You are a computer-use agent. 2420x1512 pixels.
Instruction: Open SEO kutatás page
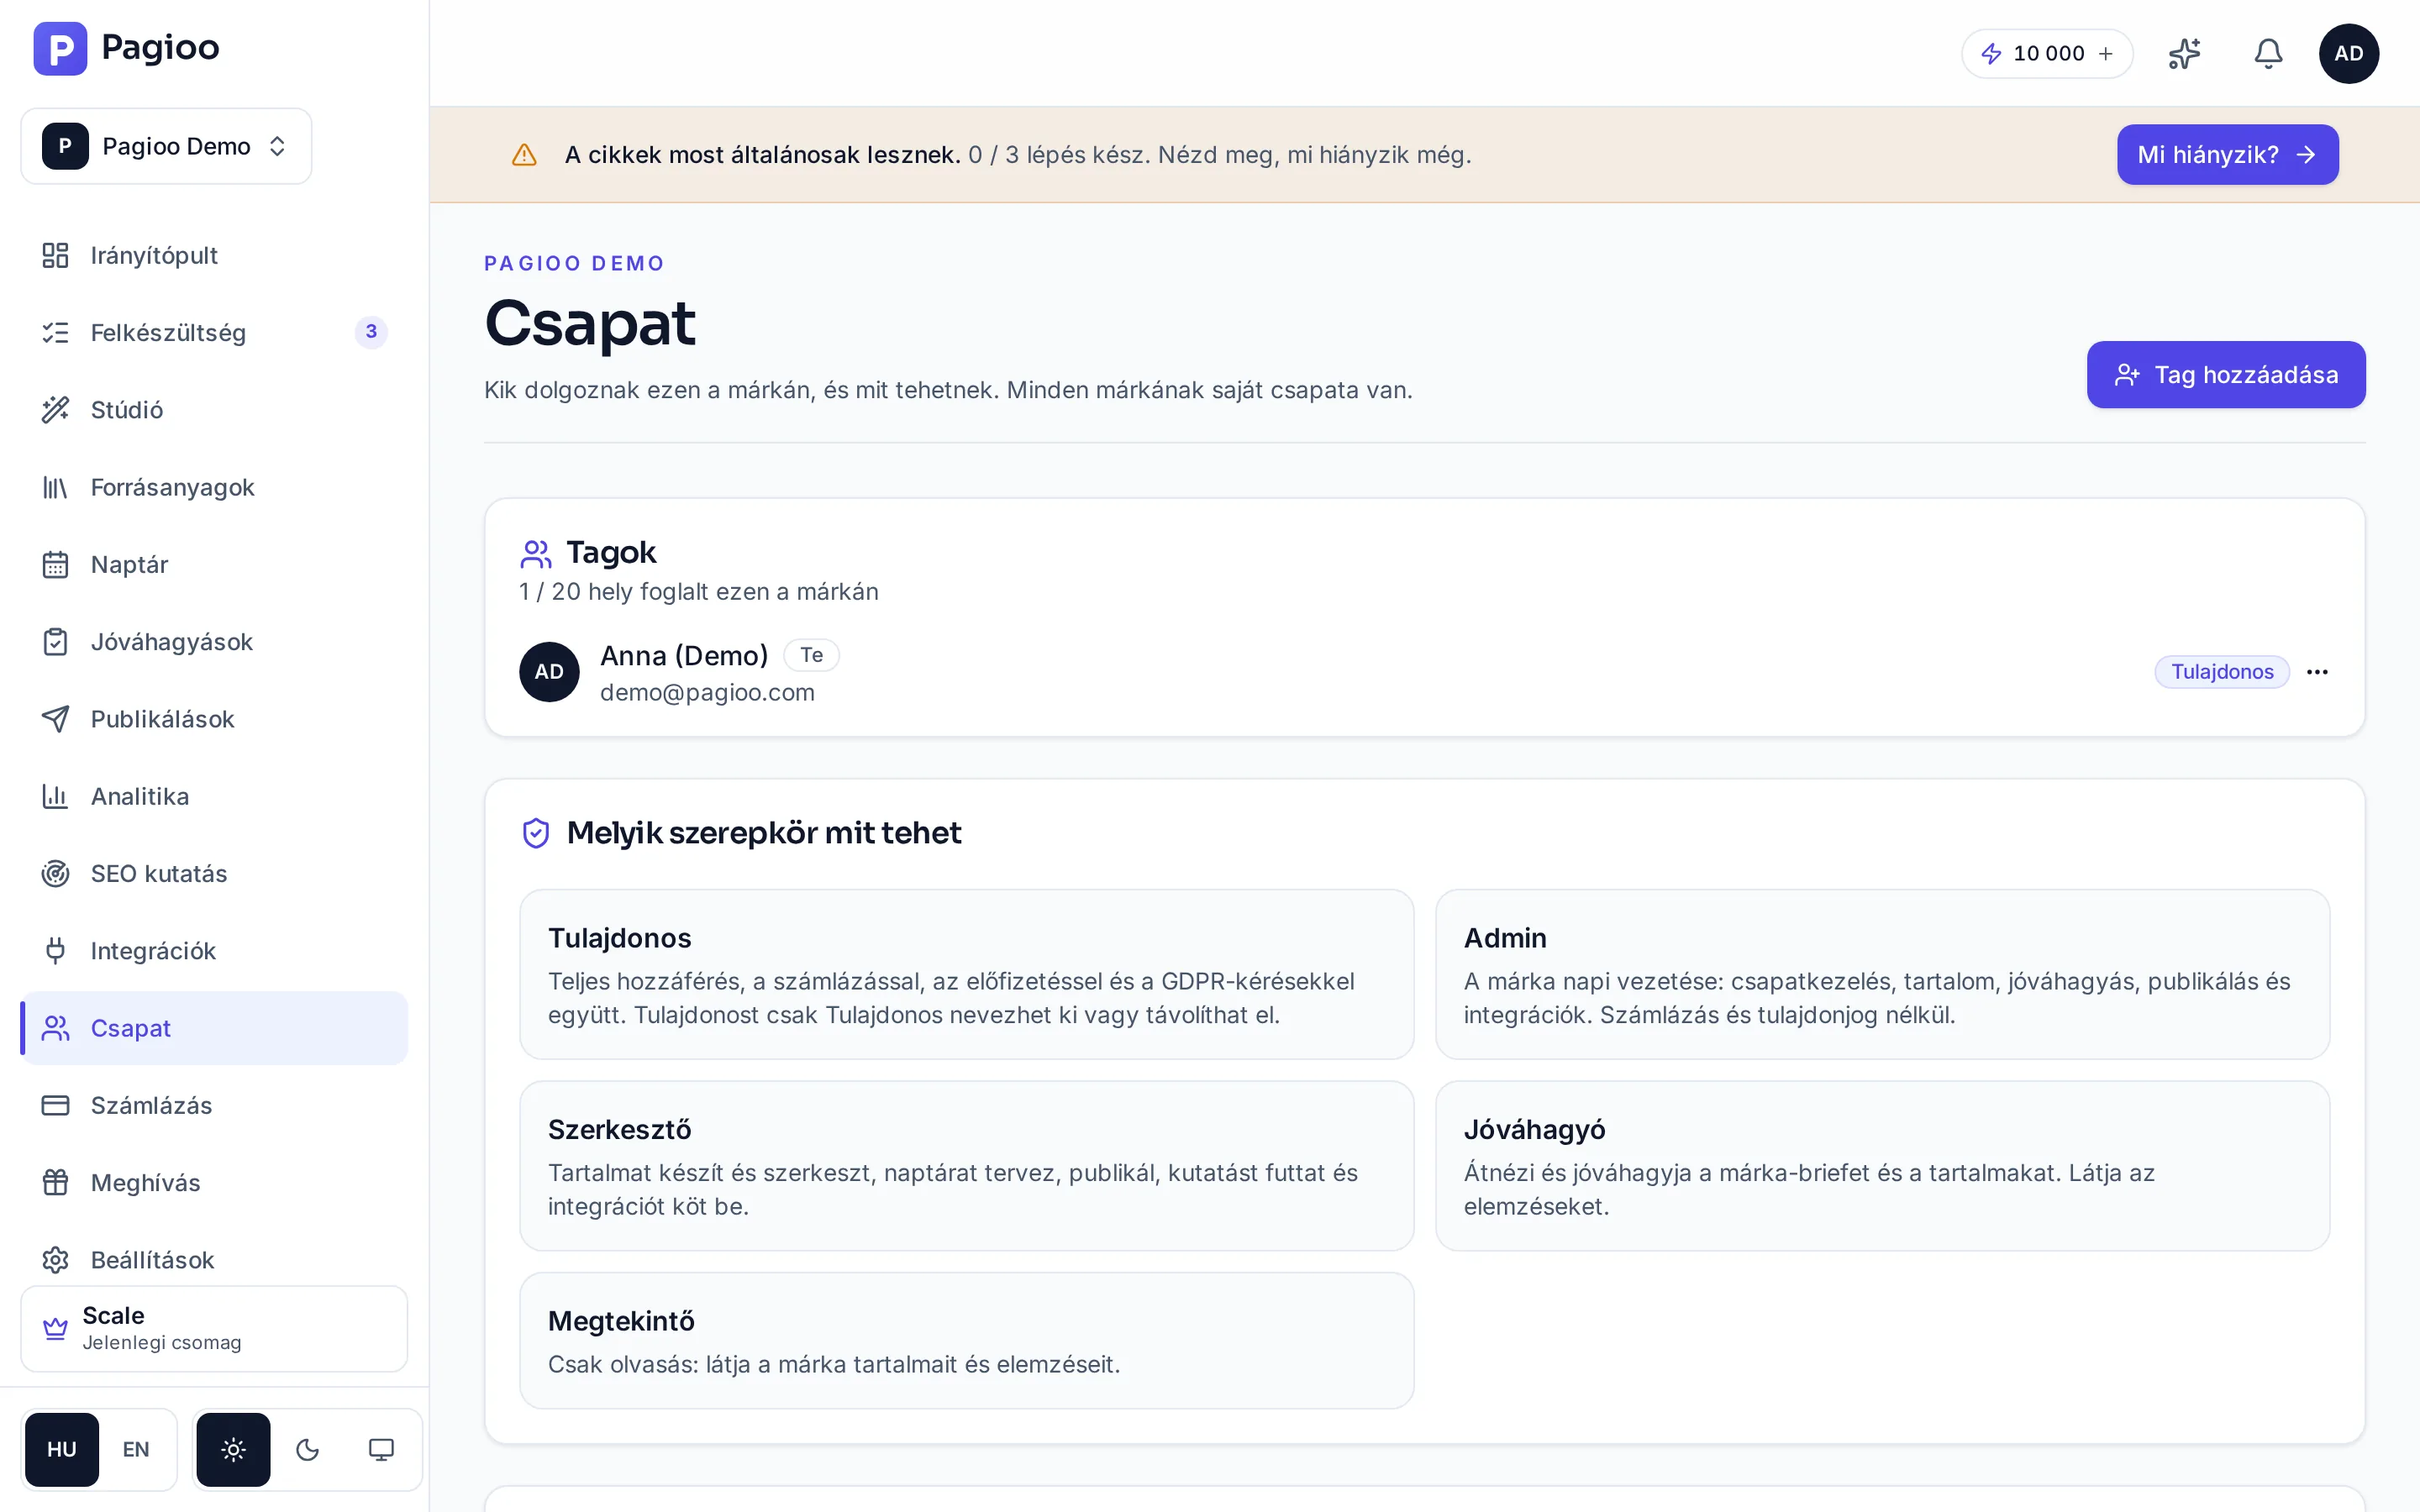(214, 874)
